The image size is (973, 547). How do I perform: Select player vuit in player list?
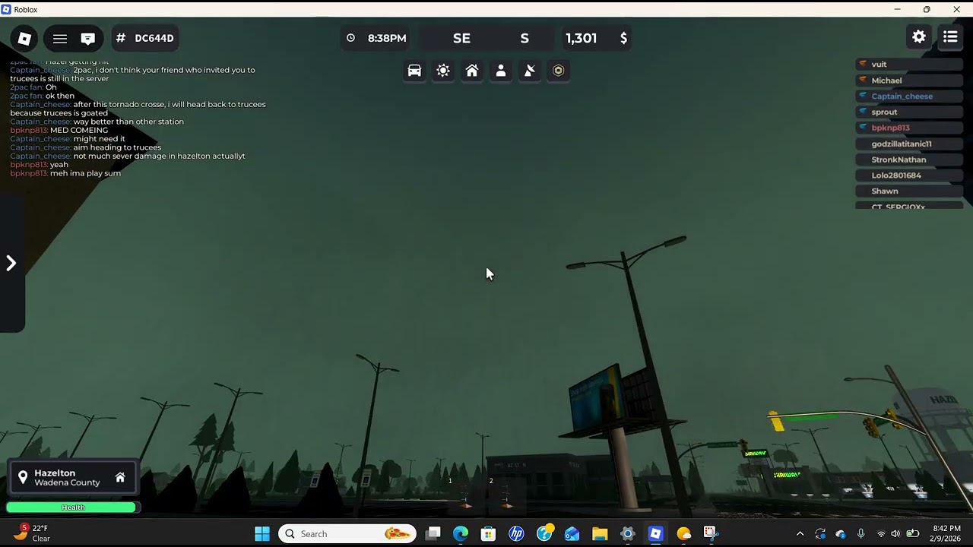tap(908, 65)
